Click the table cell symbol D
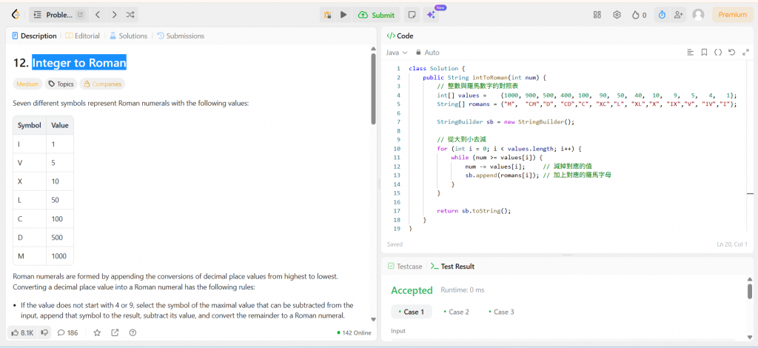Viewport: 758px width, 348px height. pyautogui.click(x=30, y=238)
